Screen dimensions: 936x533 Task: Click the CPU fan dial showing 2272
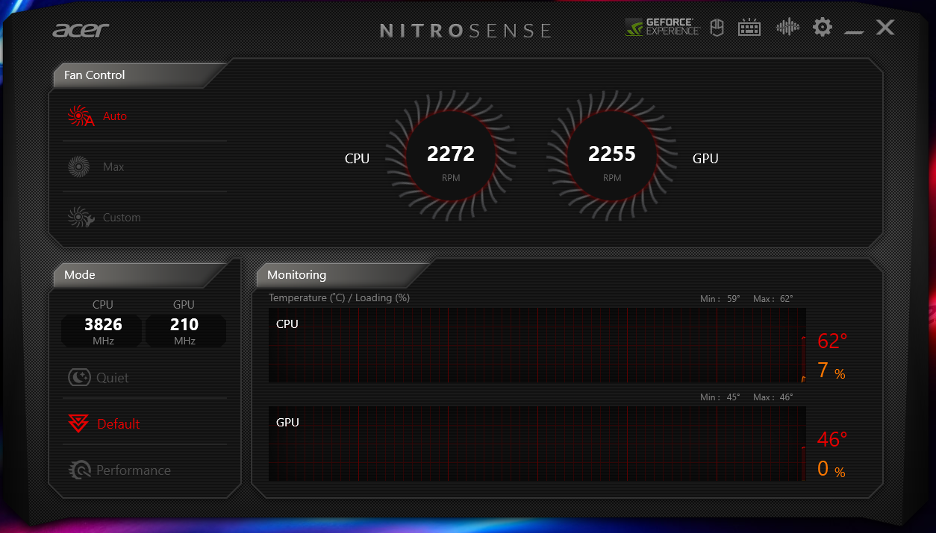[x=451, y=157]
